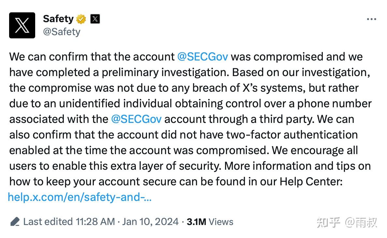This screenshot has height=238, width=387.
Task: Click the pencil edit history icon
Action: click(x=15, y=222)
